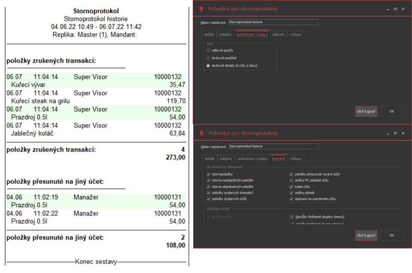This screenshot has height=273, width=412.
Task: Click 'Název nastavení' field in lower window
Action: tap(274, 146)
